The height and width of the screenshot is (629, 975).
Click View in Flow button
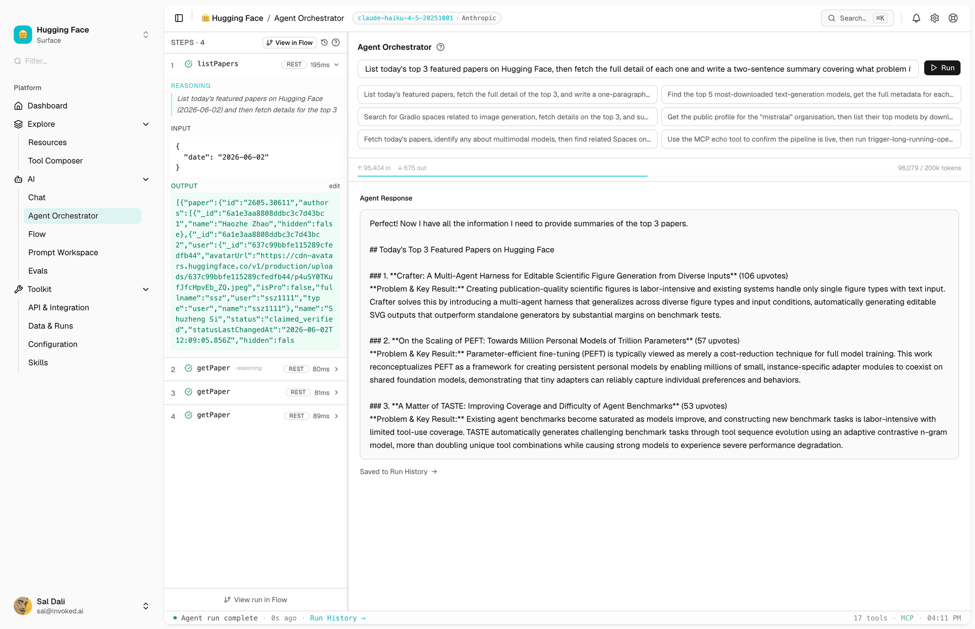coord(289,43)
